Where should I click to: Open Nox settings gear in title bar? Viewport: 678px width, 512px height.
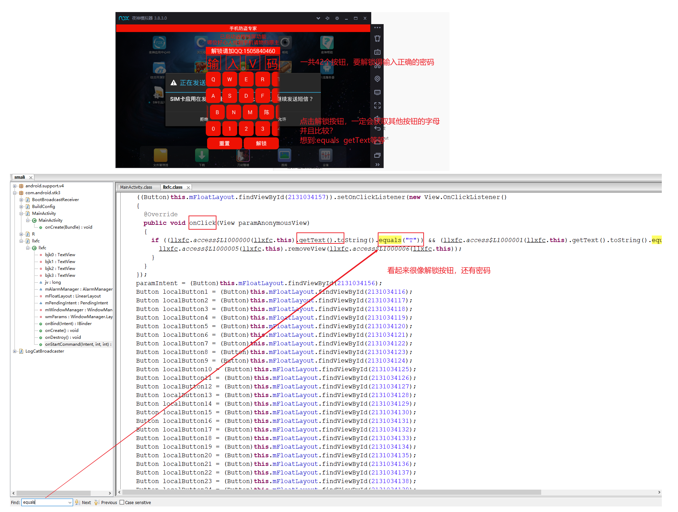pos(337,18)
